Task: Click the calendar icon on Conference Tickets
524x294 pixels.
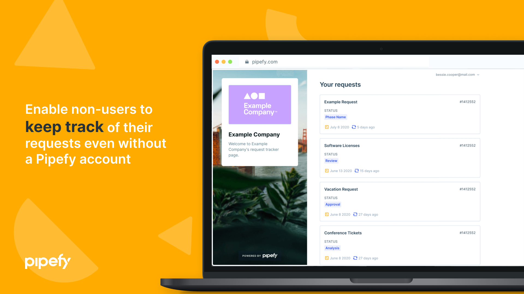Action: (x=326, y=258)
